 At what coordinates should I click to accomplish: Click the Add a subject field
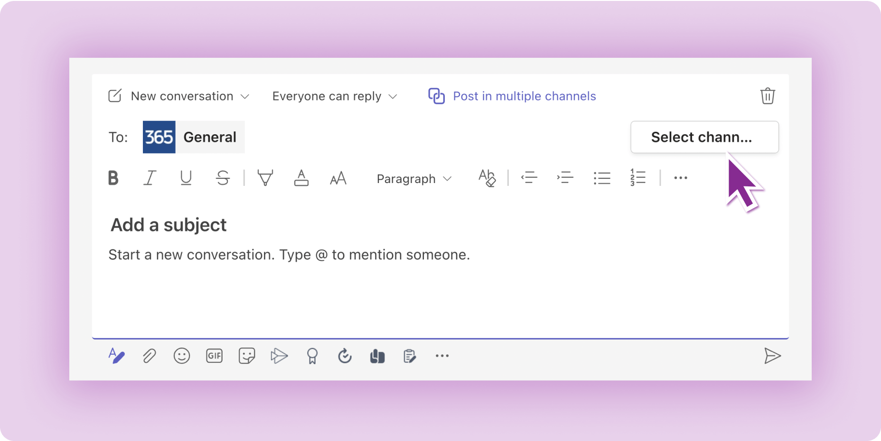click(x=169, y=225)
